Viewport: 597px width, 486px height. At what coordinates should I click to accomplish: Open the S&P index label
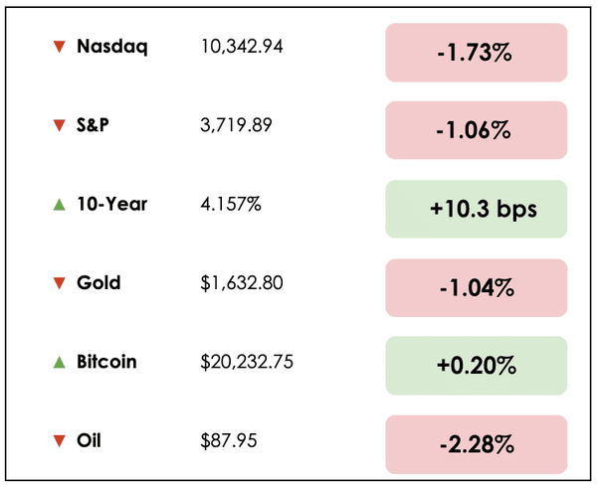(x=97, y=125)
